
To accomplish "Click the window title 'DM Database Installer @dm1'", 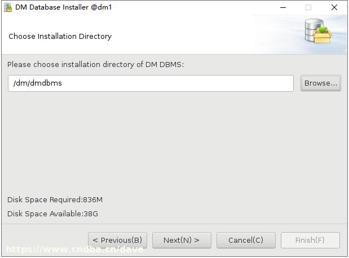I will tap(64, 7).
